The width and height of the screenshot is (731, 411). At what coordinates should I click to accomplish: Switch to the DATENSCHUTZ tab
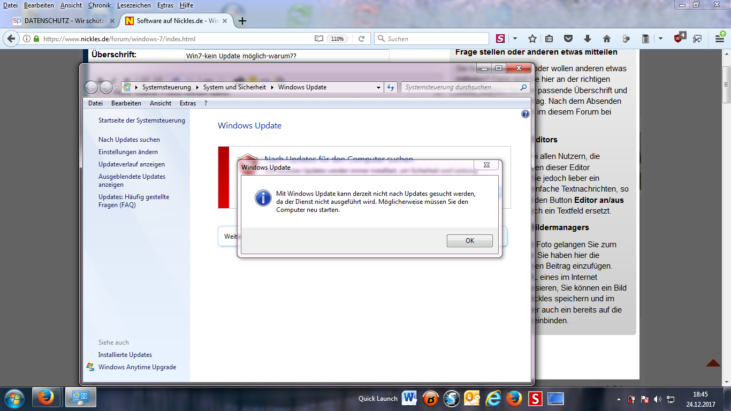pyautogui.click(x=64, y=21)
